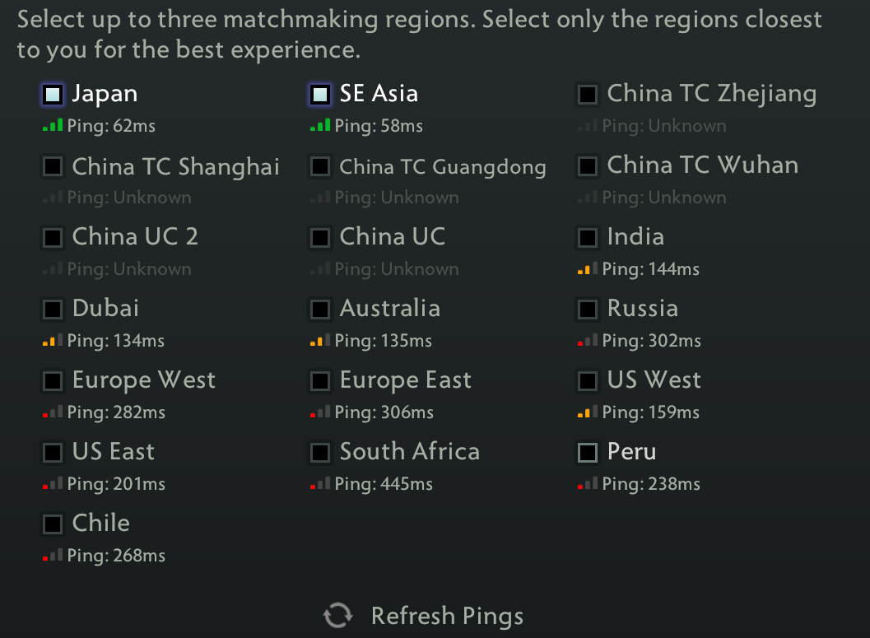
Task: Click the US East region label
Action: [114, 452]
